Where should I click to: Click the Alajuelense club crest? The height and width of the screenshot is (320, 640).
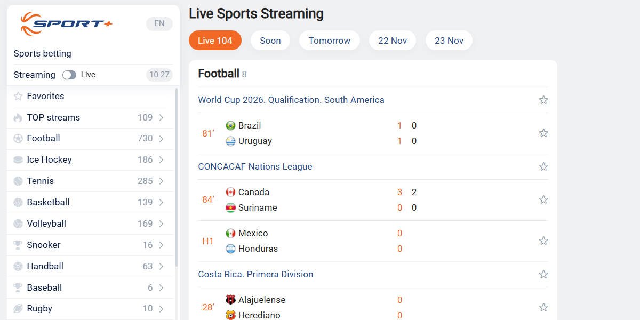230,300
